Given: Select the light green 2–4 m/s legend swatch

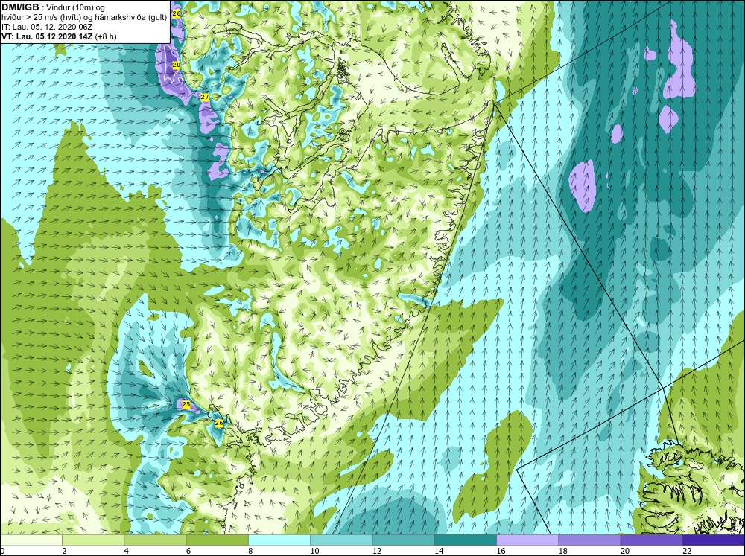Looking at the screenshot, I should [93, 540].
